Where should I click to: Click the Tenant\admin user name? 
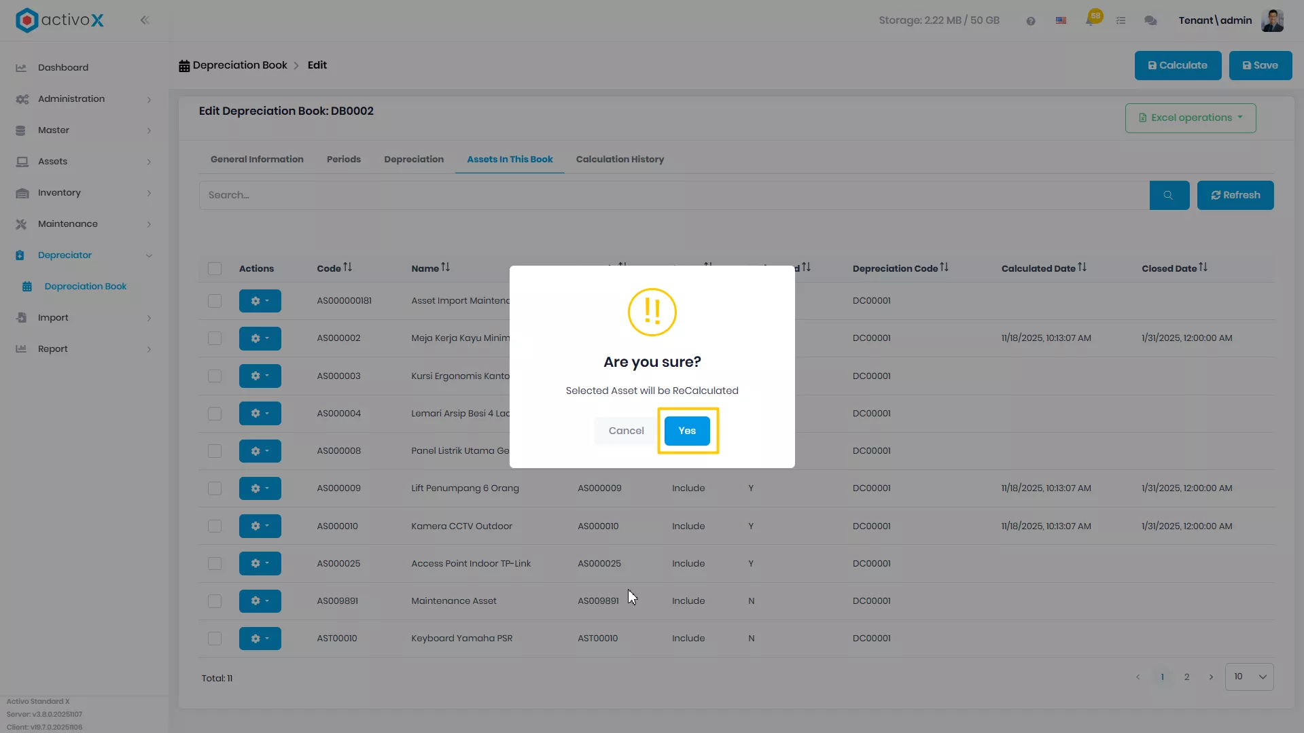[1215, 20]
